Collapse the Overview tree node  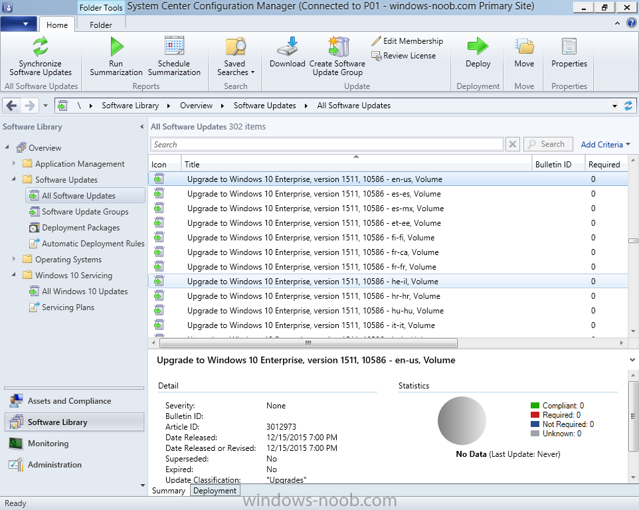pos(7,147)
